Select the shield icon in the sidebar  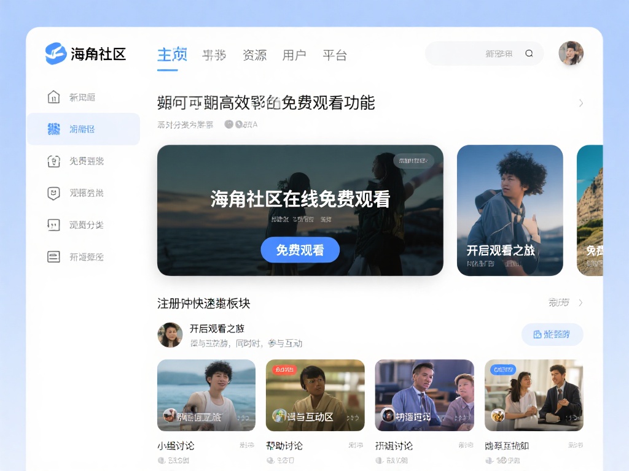54,193
